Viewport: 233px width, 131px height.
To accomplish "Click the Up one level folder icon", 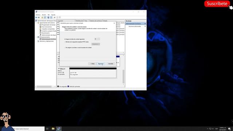I will tap(42, 17).
